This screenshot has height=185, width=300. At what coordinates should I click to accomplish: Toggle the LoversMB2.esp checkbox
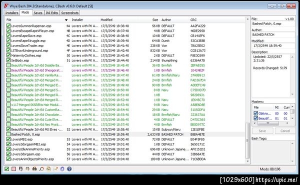tap(8, 139)
